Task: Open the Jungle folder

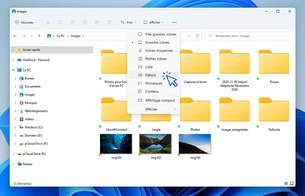Action: point(156,122)
